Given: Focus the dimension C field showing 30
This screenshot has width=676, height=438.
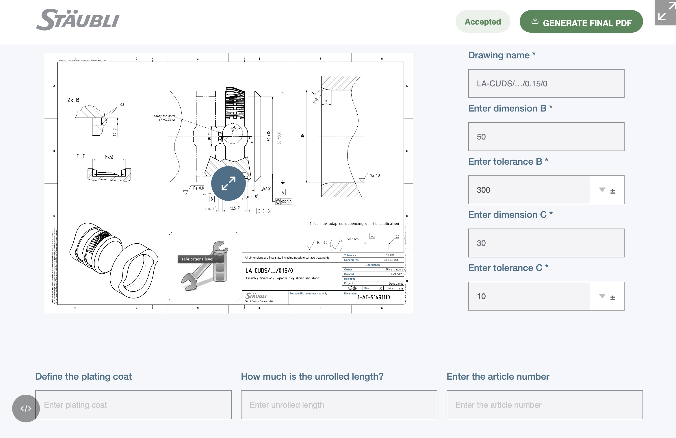Looking at the screenshot, I should [546, 243].
